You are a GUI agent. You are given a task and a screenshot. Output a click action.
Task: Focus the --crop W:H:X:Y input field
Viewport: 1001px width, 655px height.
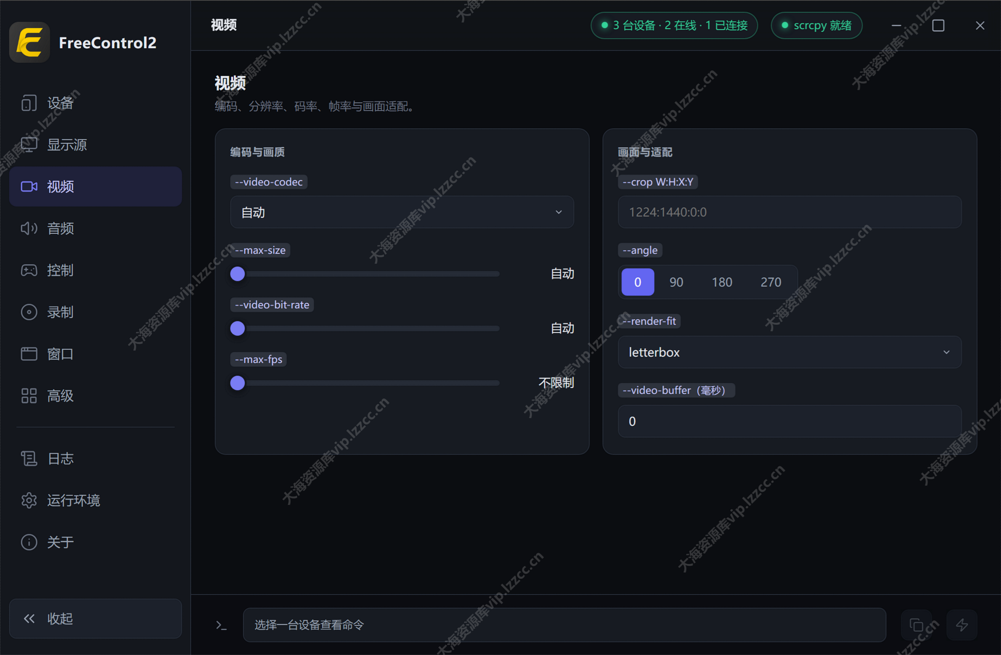point(790,212)
